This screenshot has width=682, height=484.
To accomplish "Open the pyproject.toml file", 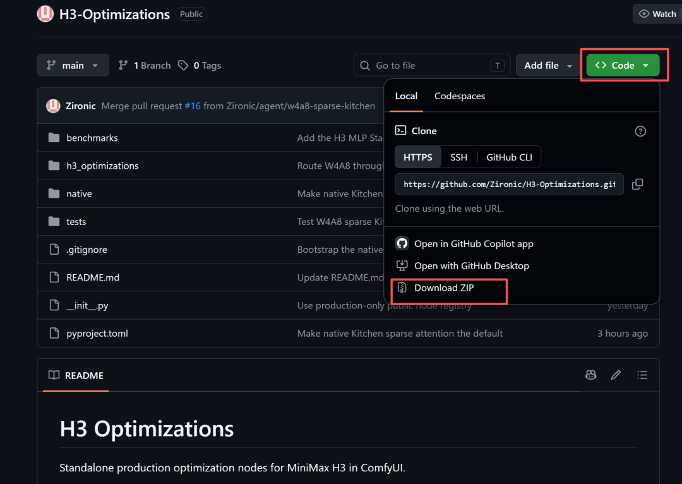I will [97, 334].
